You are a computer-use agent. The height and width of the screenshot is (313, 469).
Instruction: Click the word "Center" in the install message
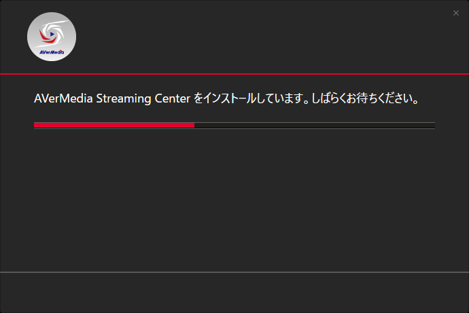(x=171, y=99)
